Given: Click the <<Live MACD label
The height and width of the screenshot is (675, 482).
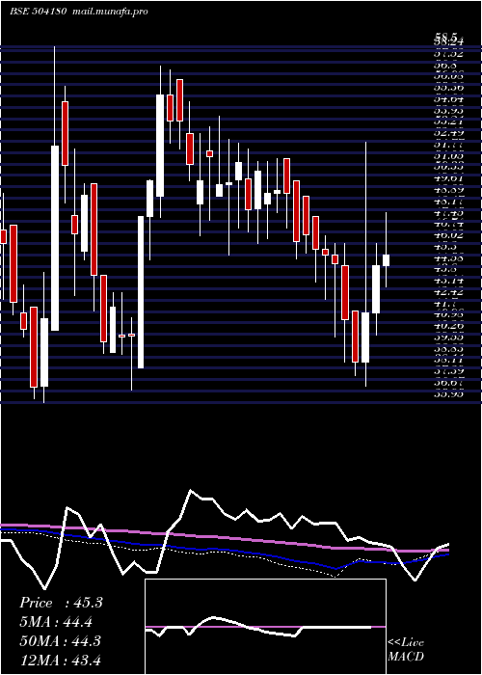Looking at the screenshot, I should (x=406, y=650).
